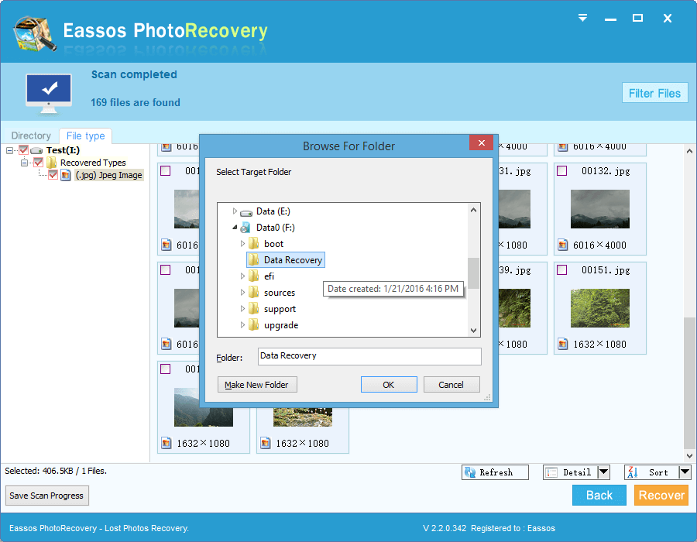Collapse the Data0 (F:) drive node

[235, 228]
